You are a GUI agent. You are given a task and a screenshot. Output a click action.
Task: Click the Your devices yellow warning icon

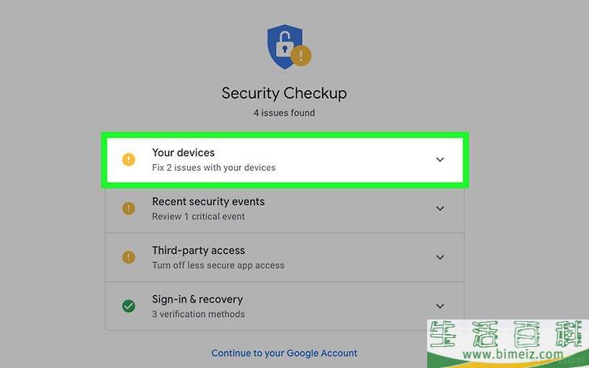(129, 159)
